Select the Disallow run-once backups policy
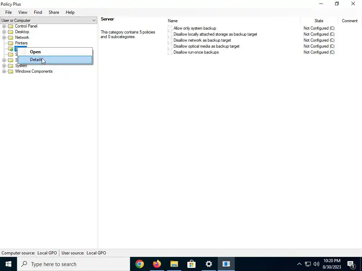Image resolution: width=362 pixels, height=271 pixels. click(x=196, y=52)
